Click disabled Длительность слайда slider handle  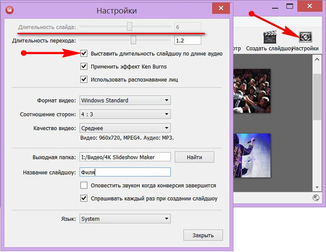click(x=130, y=27)
